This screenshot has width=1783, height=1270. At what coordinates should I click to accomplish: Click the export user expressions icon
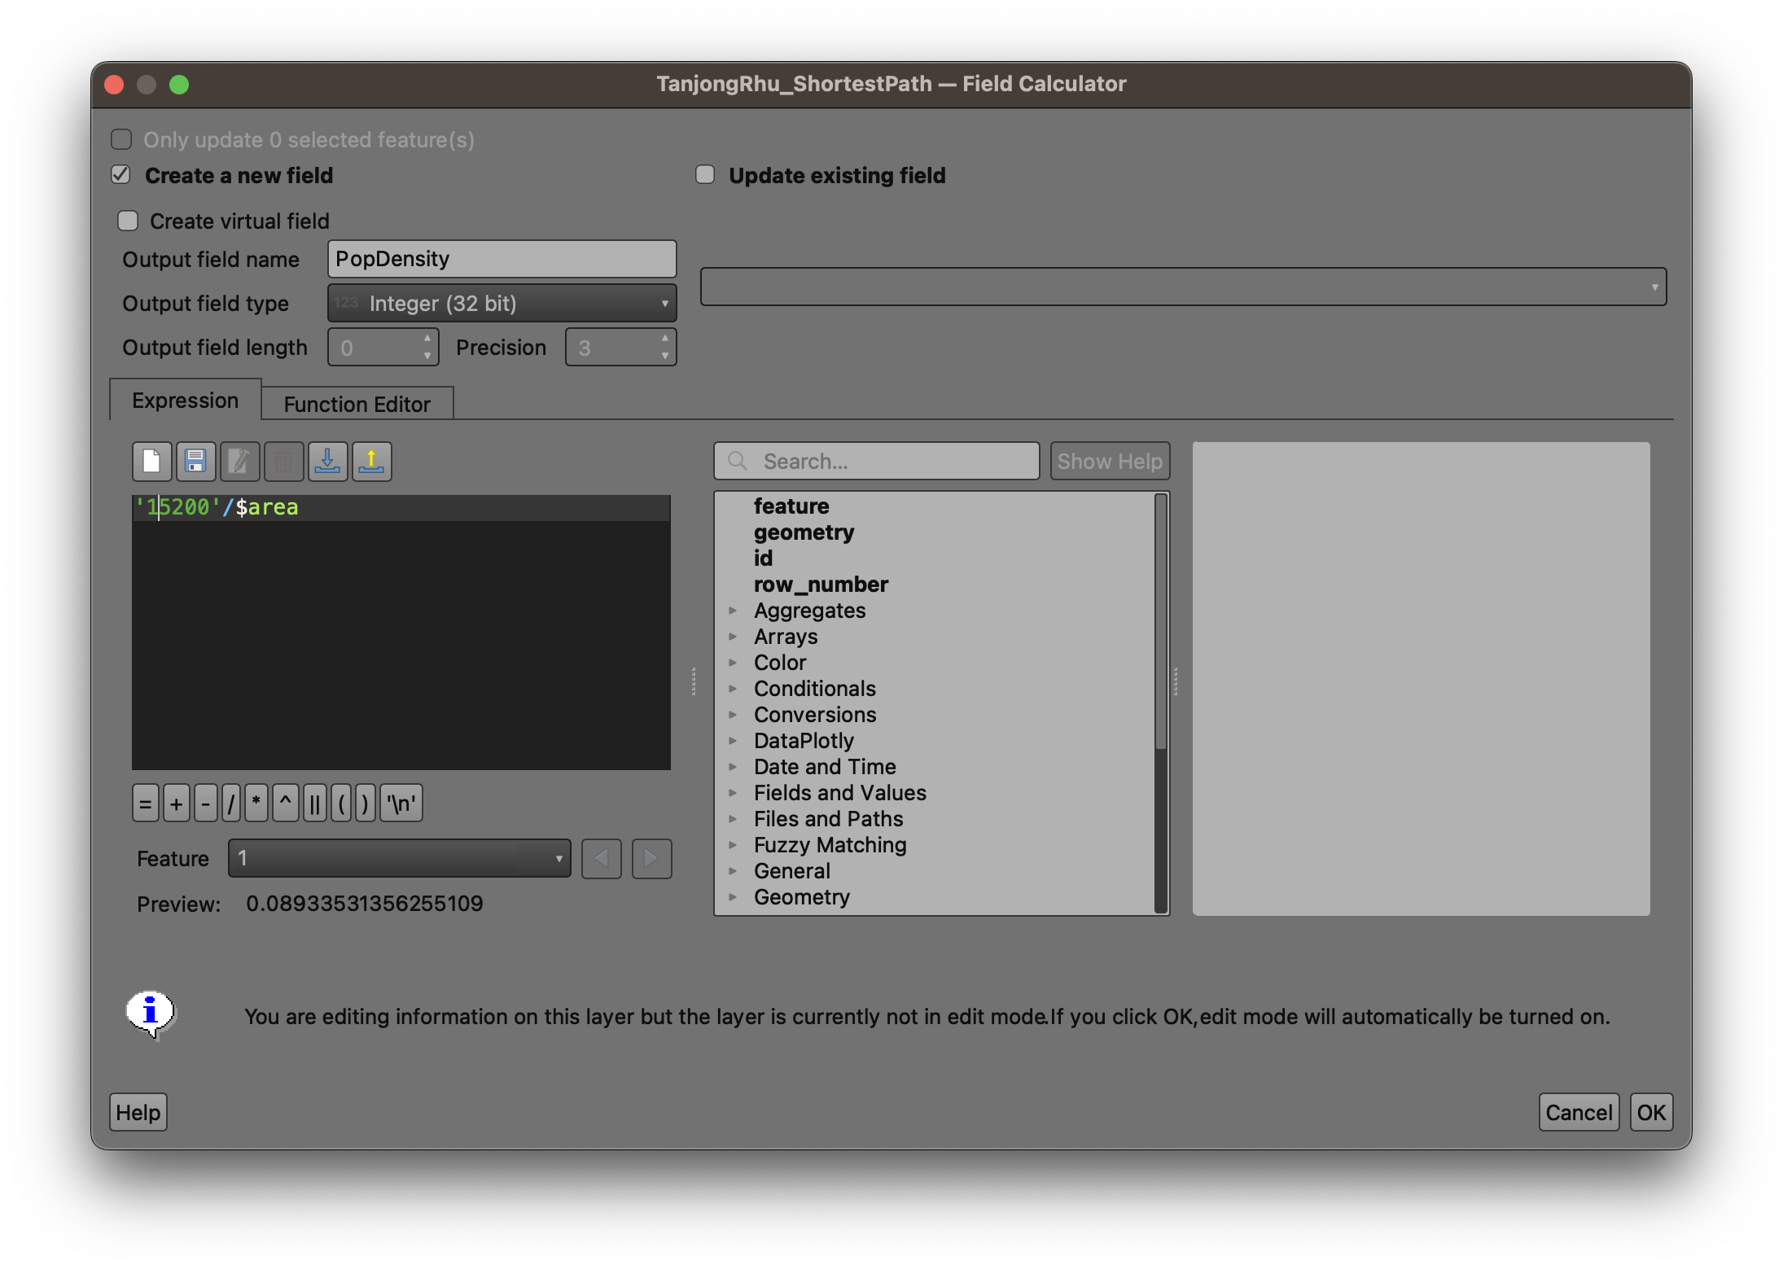click(371, 462)
